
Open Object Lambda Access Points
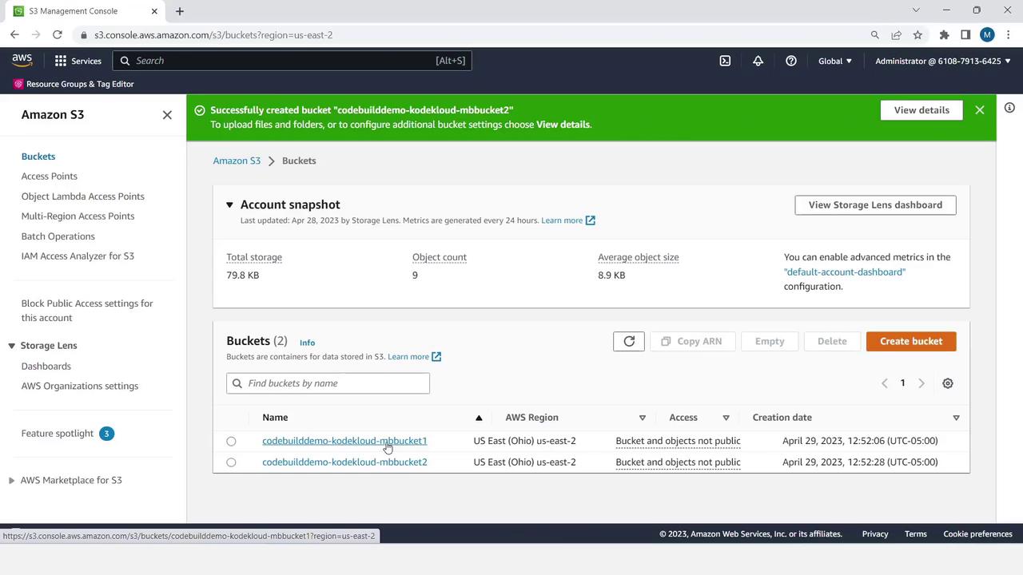(x=83, y=196)
